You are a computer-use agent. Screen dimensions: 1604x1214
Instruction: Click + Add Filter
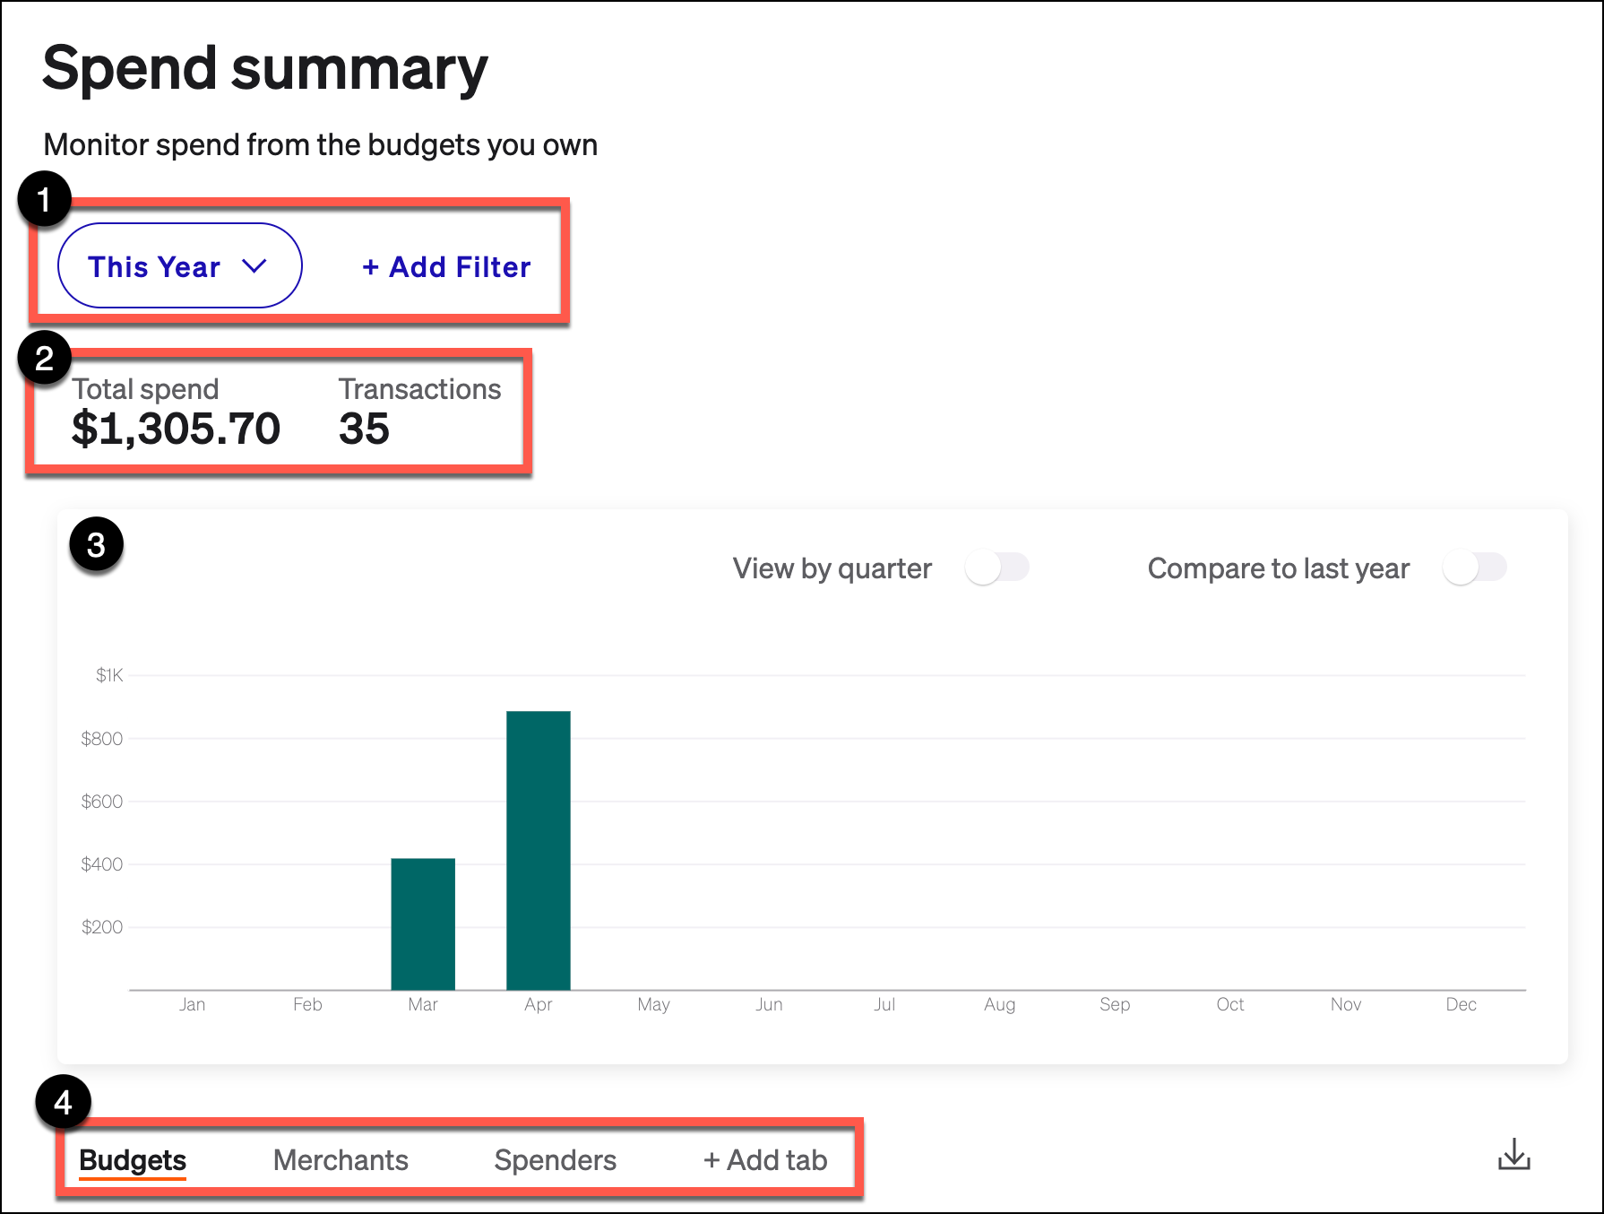pyautogui.click(x=445, y=266)
